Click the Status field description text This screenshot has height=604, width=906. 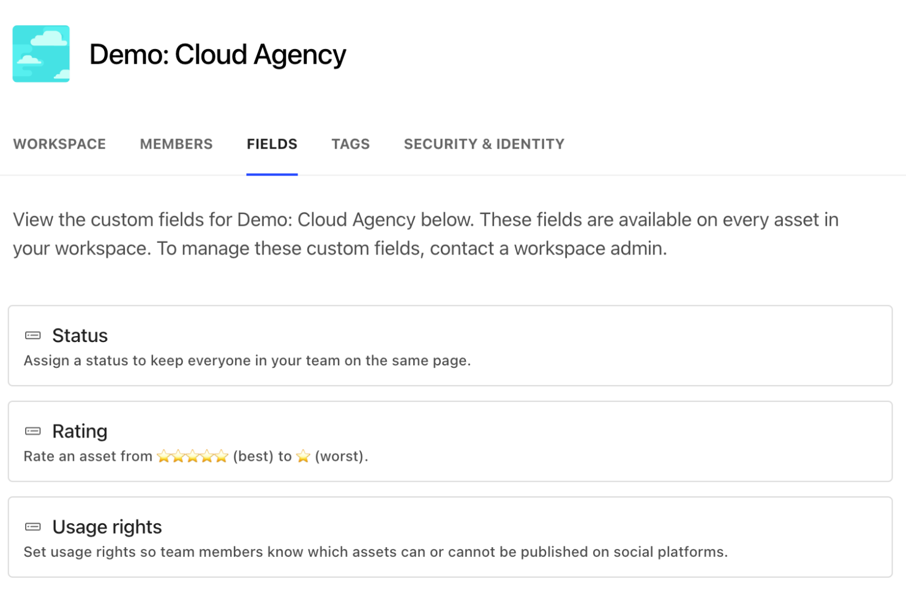(x=247, y=361)
